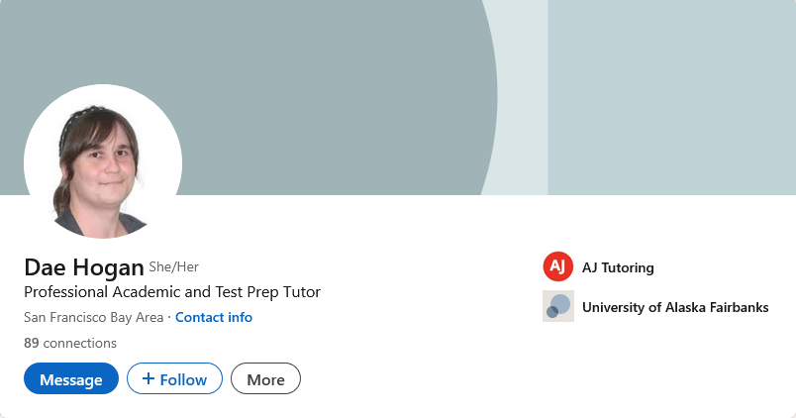Click the number 89 beside connections
The width and height of the screenshot is (796, 418).
pyautogui.click(x=32, y=343)
